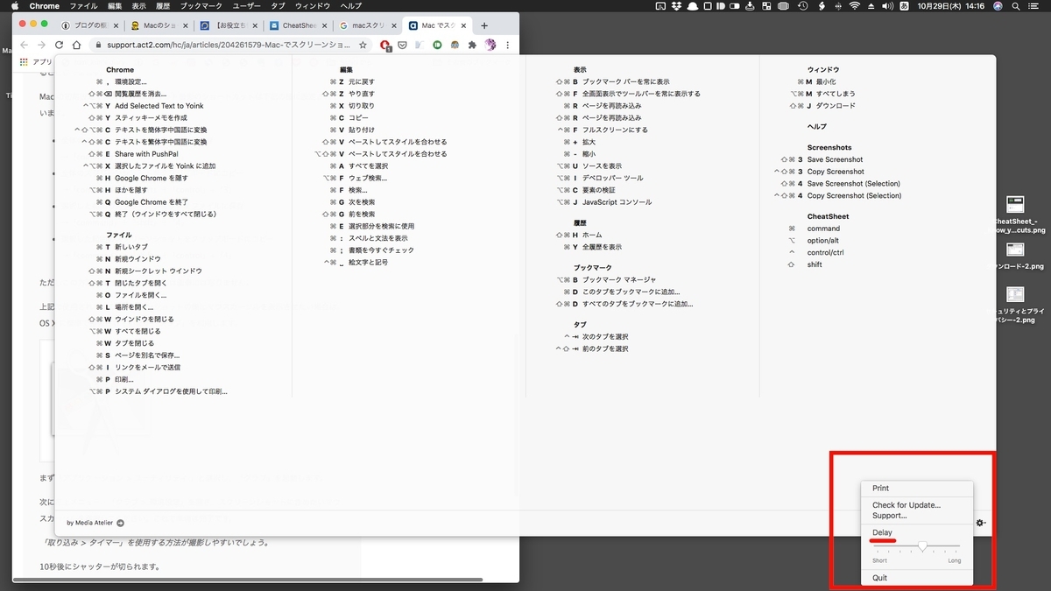Reload the page in Chrome
The height and width of the screenshot is (591, 1051).
point(60,45)
